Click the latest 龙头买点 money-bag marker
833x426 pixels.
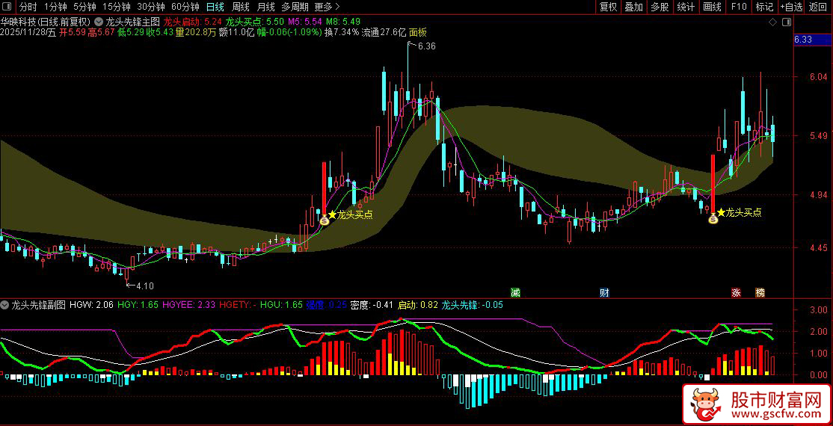click(713, 217)
